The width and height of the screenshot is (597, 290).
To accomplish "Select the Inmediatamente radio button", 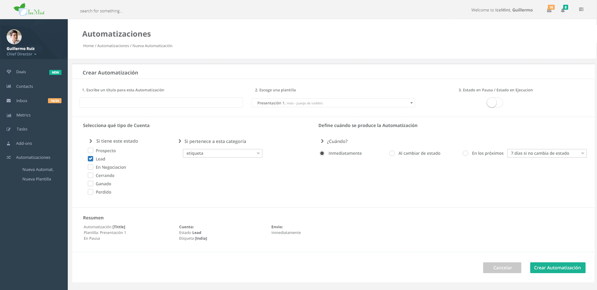I will tap(322, 153).
